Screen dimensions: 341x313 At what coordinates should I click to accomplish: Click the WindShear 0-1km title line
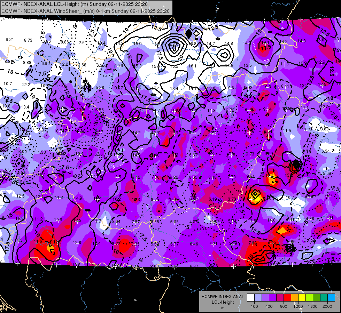pos(85,11)
